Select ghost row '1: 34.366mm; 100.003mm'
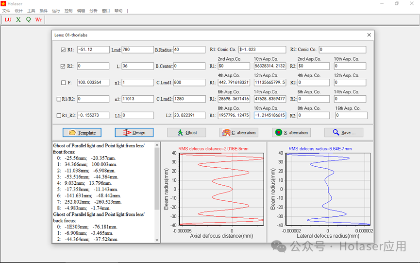The height and width of the screenshot is (263, 420). coord(87,164)
